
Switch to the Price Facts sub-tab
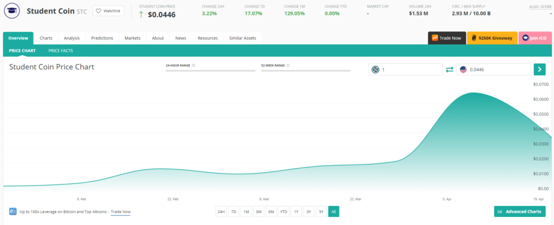[61, 50]
